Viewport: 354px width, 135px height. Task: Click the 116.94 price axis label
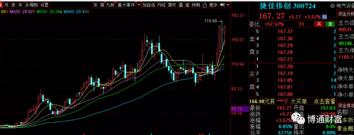[x=238, y=65]
